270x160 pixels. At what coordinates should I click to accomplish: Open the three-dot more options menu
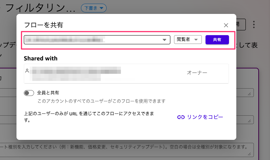254,25
